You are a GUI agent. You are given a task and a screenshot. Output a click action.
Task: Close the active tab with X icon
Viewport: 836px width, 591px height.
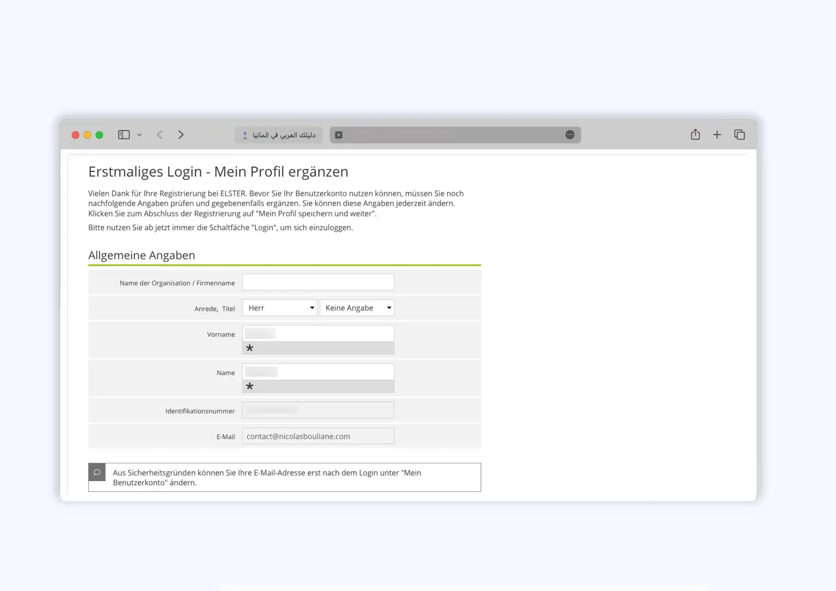click(x=339, y=135)
